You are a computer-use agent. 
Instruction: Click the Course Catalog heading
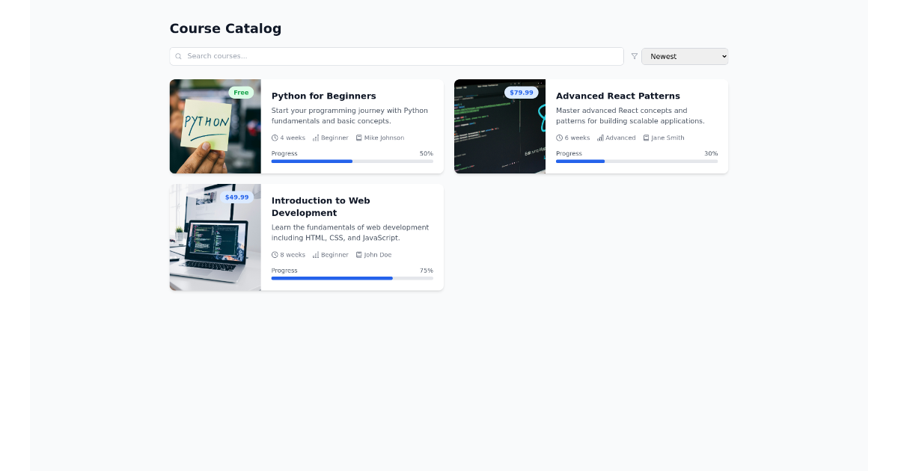click(225, 28)
